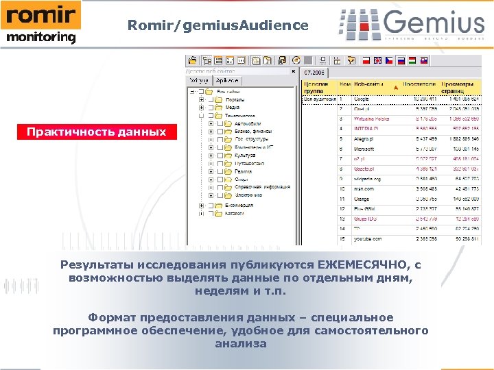
Task: Click the Microsoft site row
Action: click(x=409, y=149)
